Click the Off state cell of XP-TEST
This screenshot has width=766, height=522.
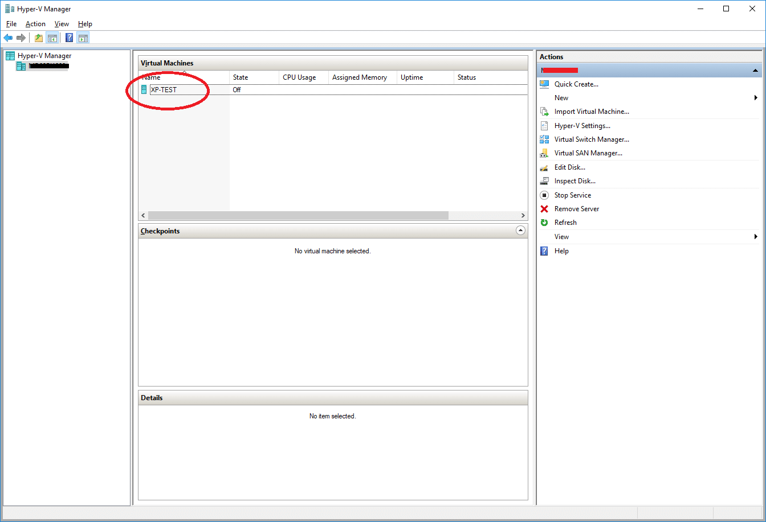[x=237, y=90]
